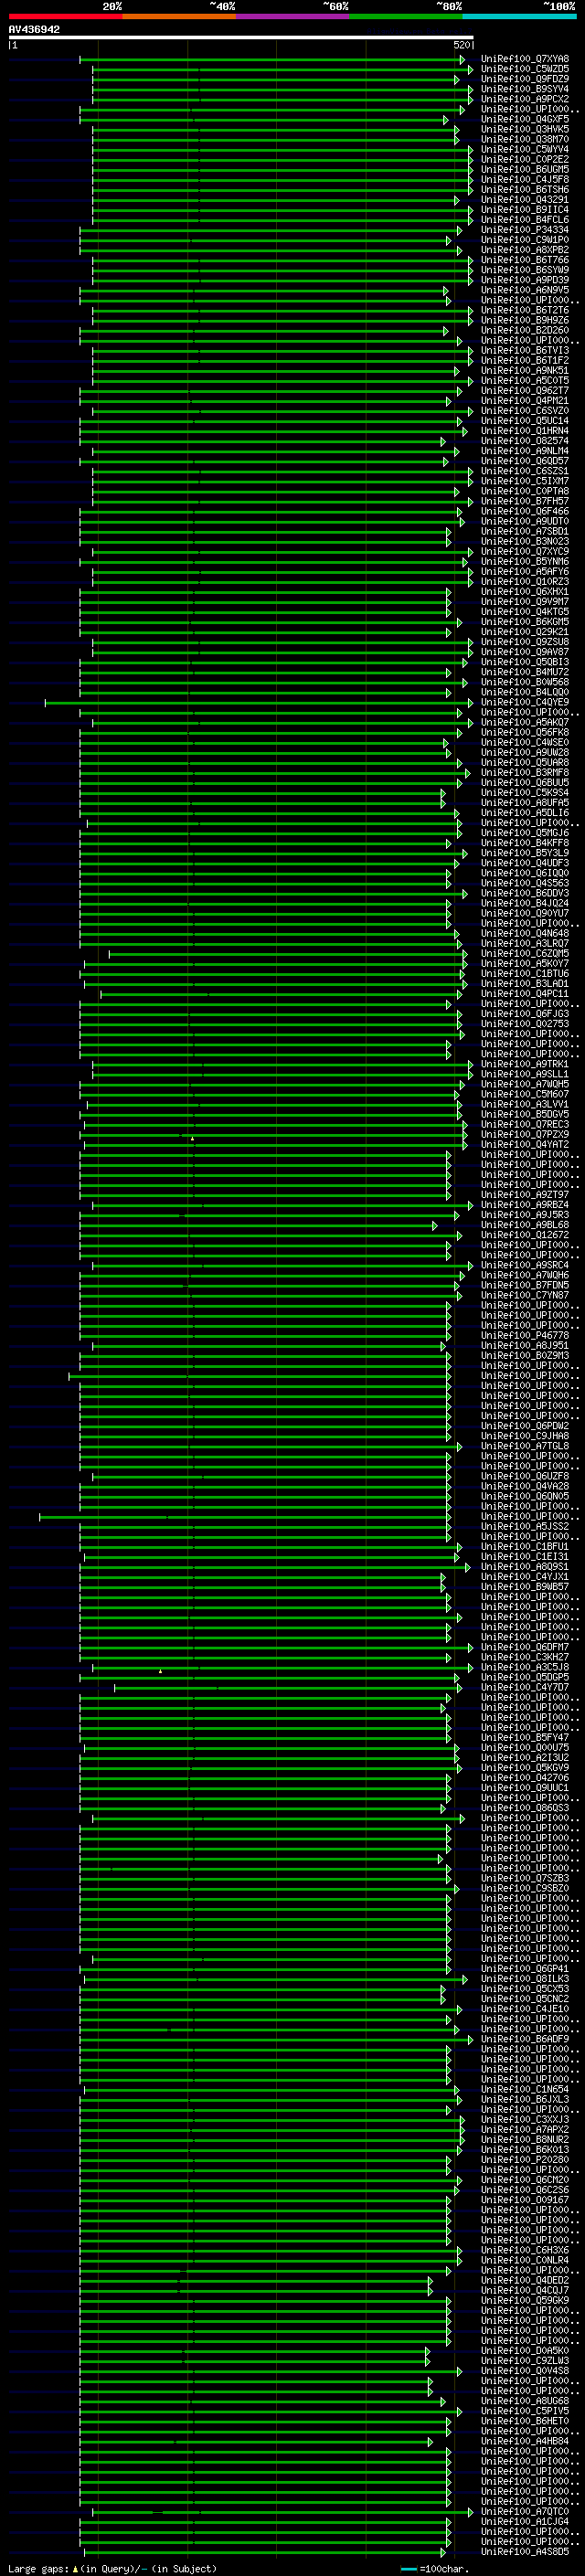Click the cyan ~100% identity color bar

click(x=519, y=16)
